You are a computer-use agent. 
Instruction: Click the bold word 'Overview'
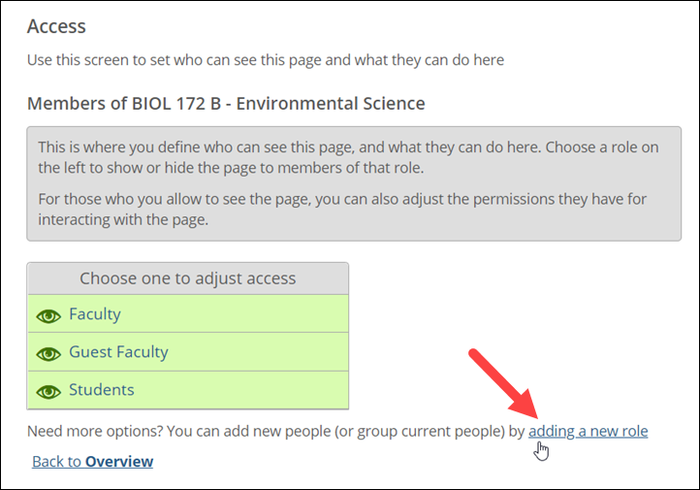[x=119, y=462]
